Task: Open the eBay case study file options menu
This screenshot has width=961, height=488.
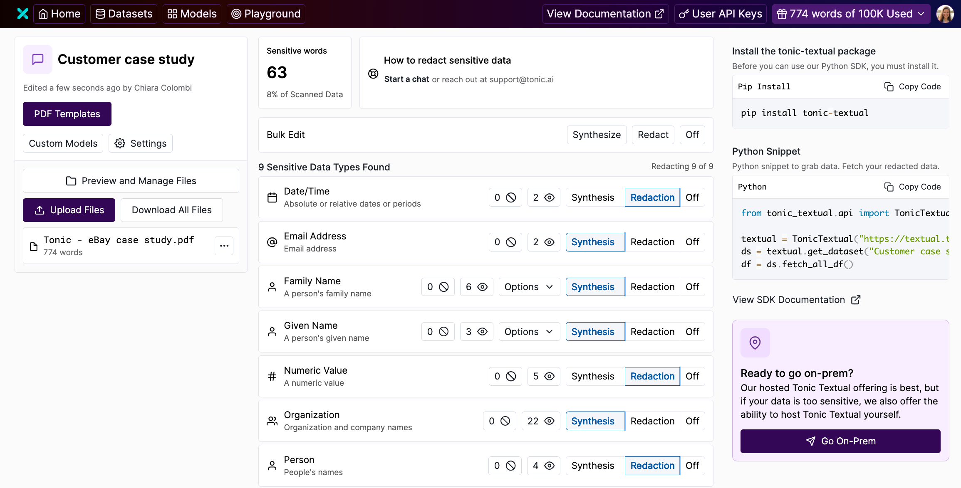Action: [x=224, y=246]
